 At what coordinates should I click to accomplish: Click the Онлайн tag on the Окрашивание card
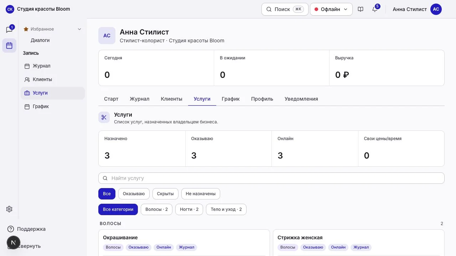(x=164, y=247)
